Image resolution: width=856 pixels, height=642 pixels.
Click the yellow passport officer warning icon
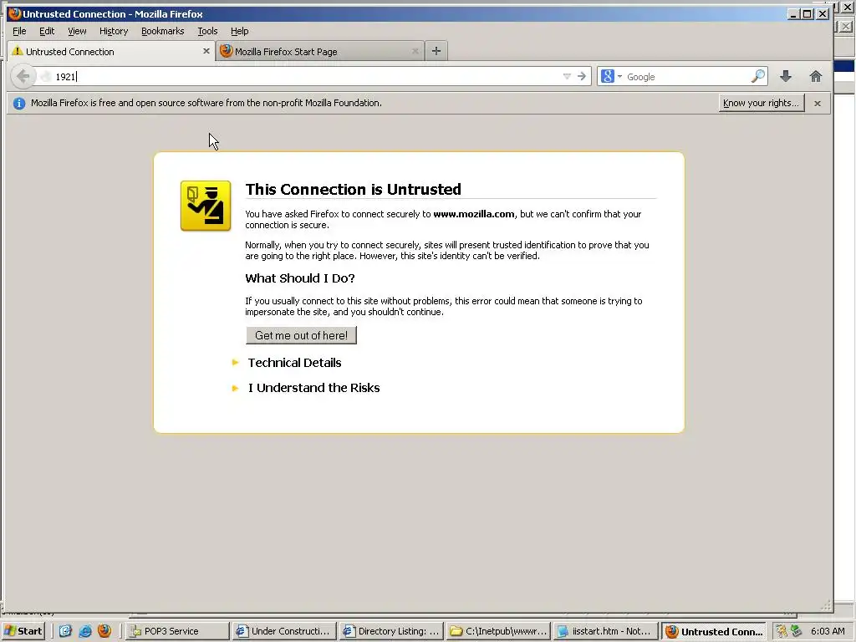click(x=206, y=206)
